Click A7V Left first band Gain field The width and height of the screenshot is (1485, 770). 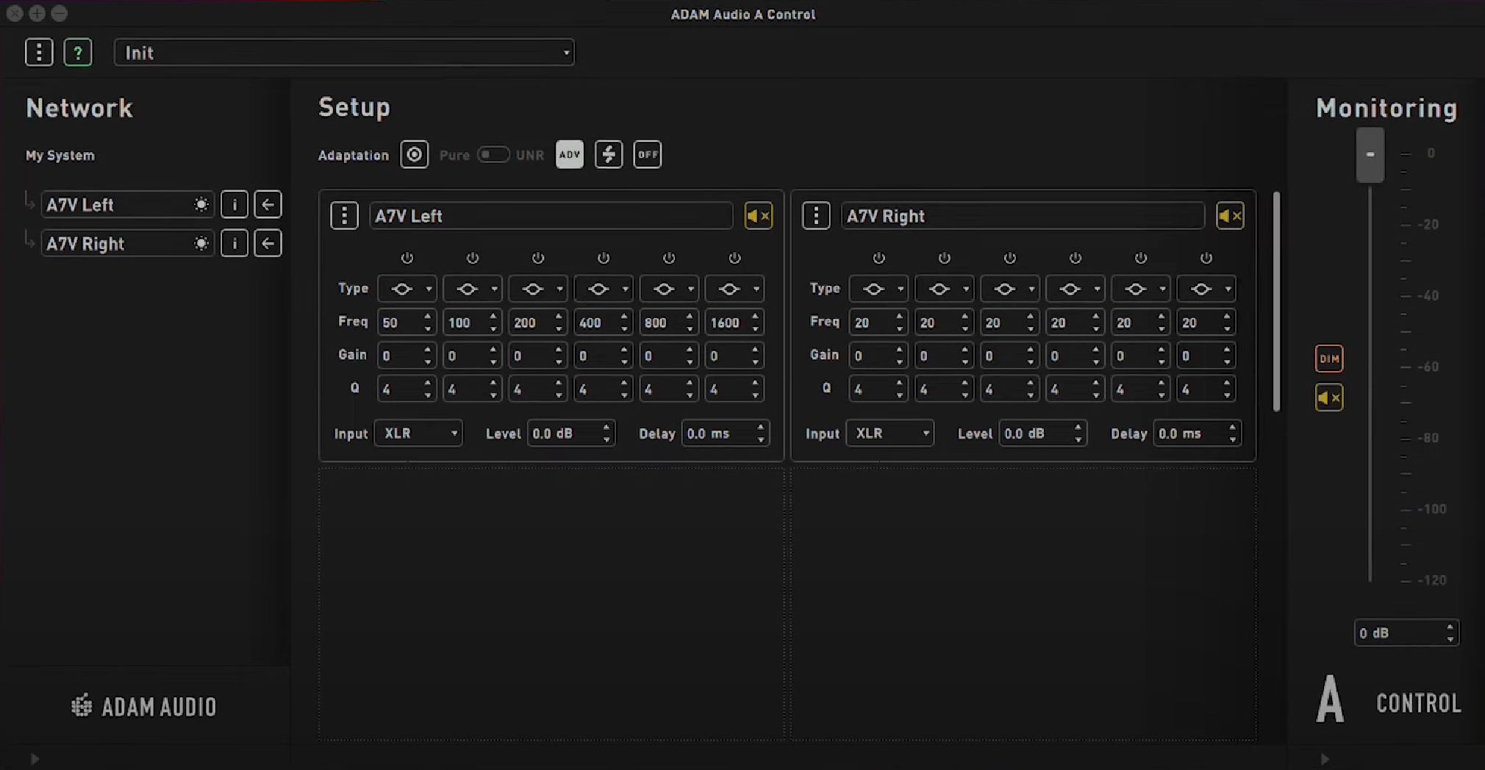point(407,356)
